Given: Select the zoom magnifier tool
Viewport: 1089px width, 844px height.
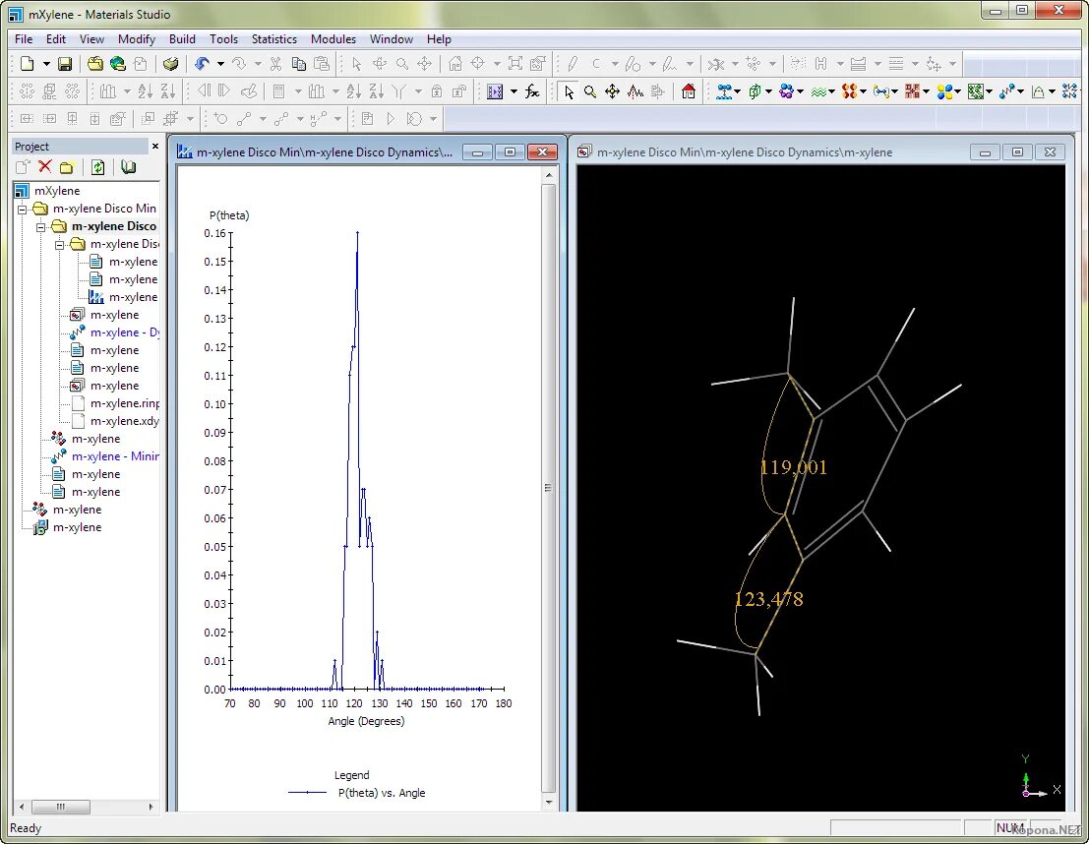Looking at the screenshot, I should [589, 91].
